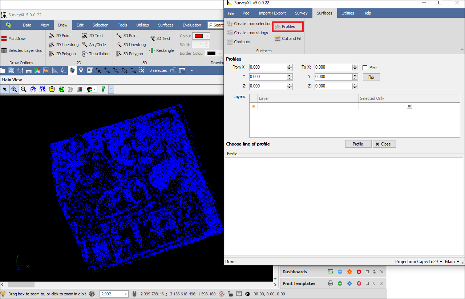Open the Colour dropdown with red swatch

[202, 36]
